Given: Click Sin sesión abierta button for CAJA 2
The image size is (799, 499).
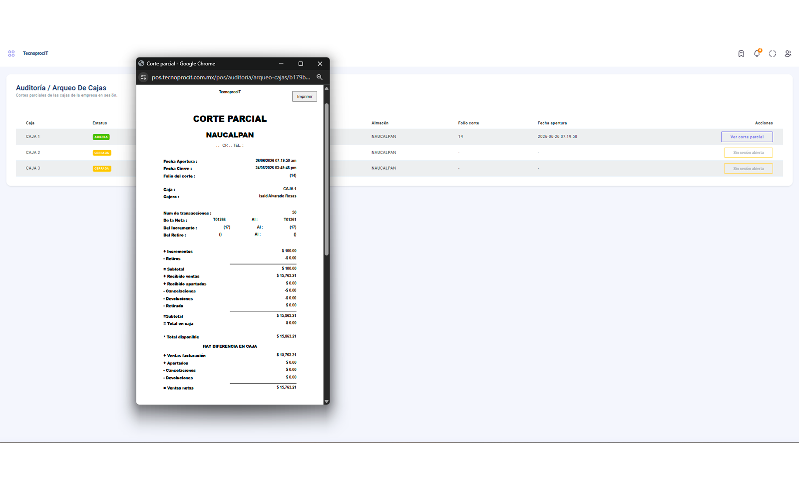Looking at the screenshot, I should click(748, 153).
